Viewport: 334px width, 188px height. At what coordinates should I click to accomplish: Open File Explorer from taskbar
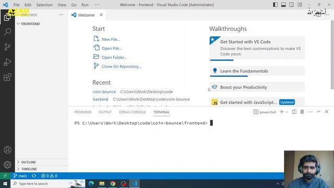tap(102, 183)
